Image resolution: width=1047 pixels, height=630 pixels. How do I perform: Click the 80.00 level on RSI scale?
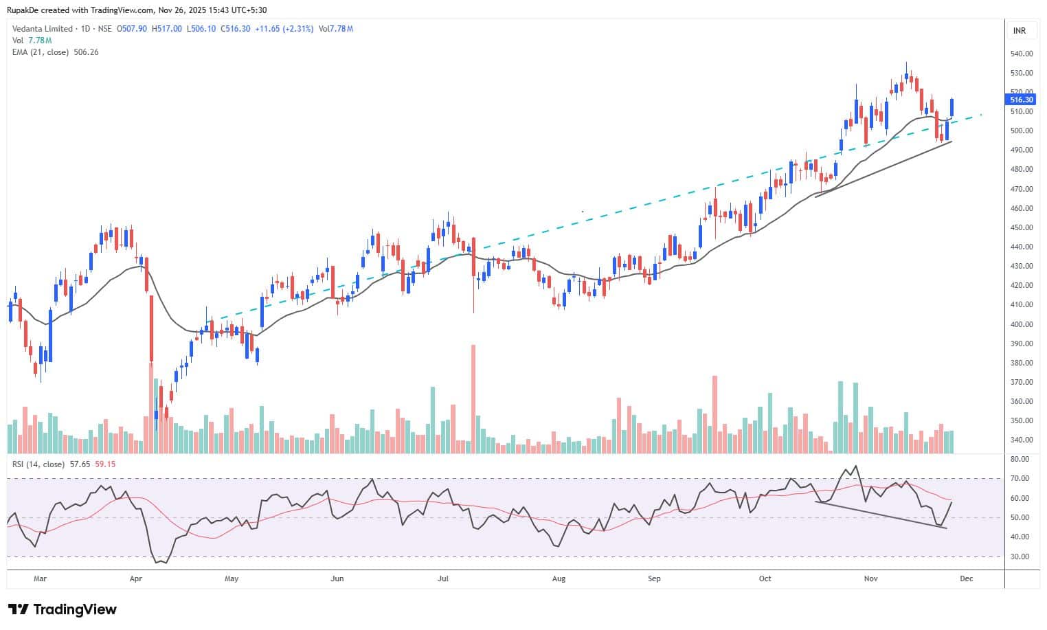tap(1020, 459)
